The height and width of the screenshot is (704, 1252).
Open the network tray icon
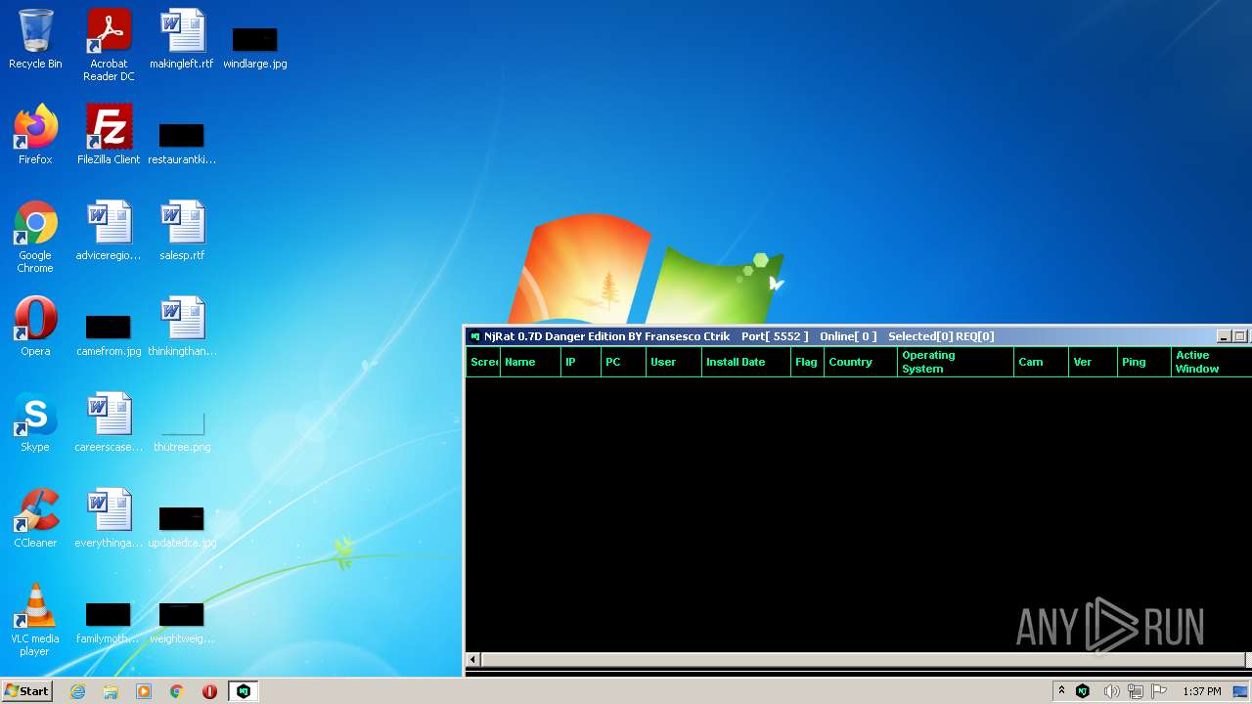coord(1136,691)
